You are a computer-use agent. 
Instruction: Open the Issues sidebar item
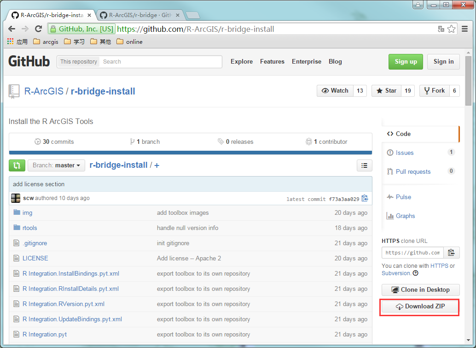point(420,153)
